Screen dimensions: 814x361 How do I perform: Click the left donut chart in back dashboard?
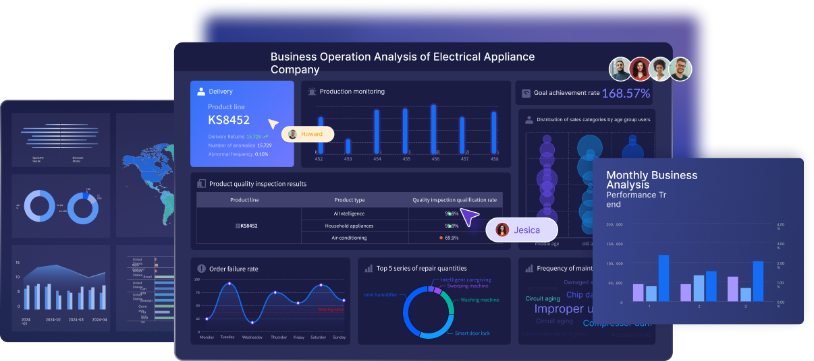(x=40, y=206)
